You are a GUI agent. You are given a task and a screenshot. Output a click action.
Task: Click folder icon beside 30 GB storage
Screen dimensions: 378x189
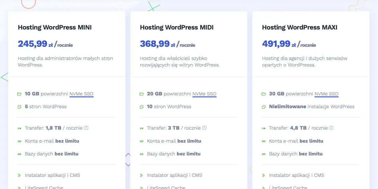[x=263, y=94]
